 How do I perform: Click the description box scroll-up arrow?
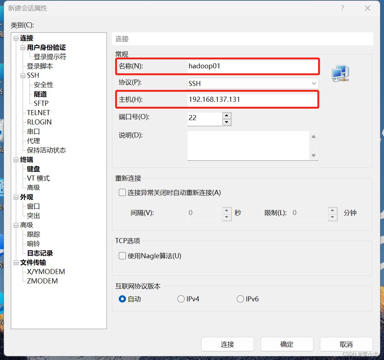[314, 137]
